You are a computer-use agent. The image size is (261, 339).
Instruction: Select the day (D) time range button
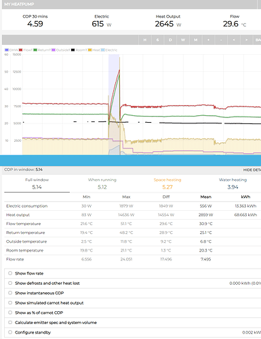(x=170, y=40)
